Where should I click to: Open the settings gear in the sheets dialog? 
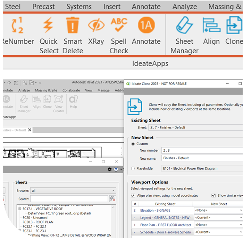click(110, 169)
